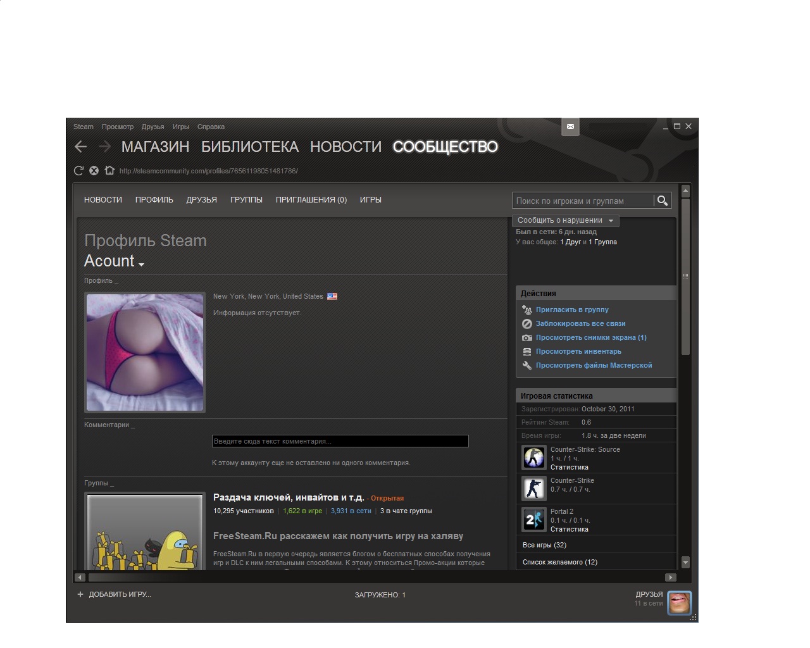This screenshot has width=810, height=648.
Task: Go forward with the right arrow
Action: (x=104, y=147)
